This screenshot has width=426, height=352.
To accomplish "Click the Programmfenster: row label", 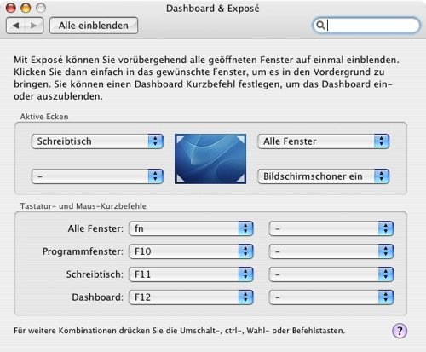I will click(83, 251).
